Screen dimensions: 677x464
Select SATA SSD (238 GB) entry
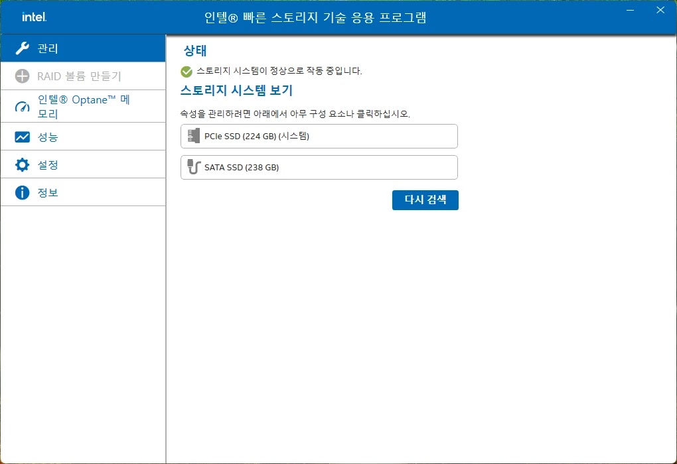click(319, 167)
